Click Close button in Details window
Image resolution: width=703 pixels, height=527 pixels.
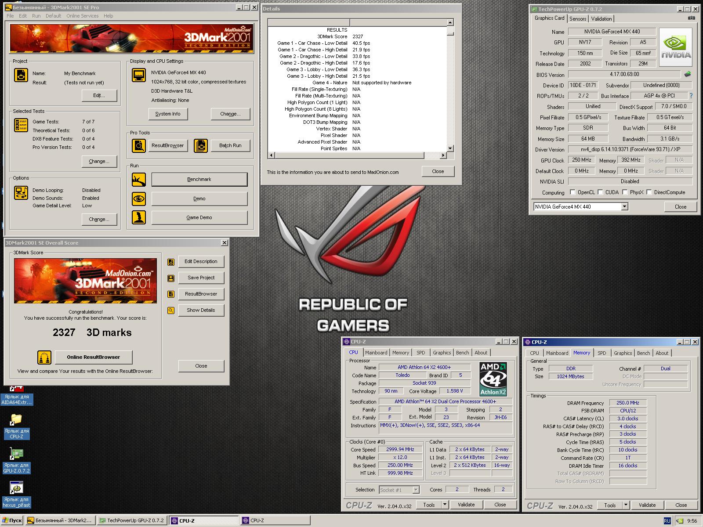tap(438, 171)
